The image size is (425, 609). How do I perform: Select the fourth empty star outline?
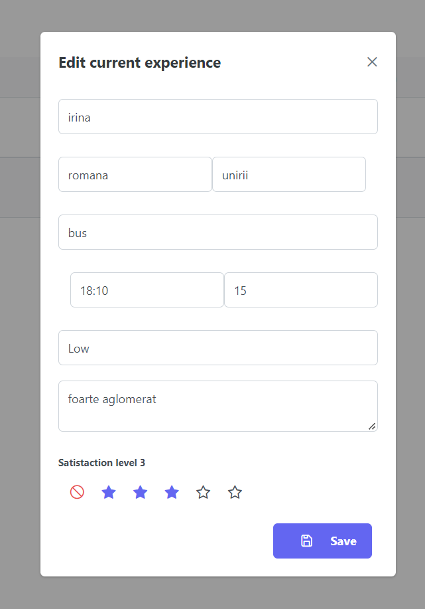[x=203, y=492]
